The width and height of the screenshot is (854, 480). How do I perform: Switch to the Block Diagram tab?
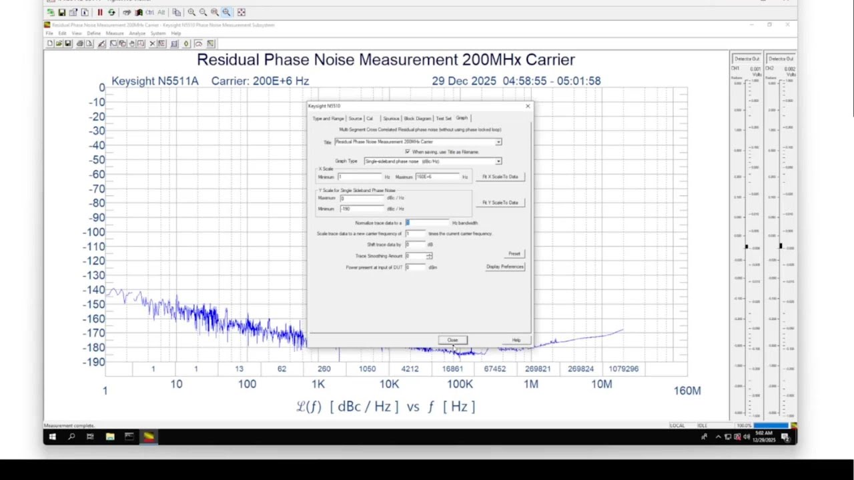pos(418,119)
